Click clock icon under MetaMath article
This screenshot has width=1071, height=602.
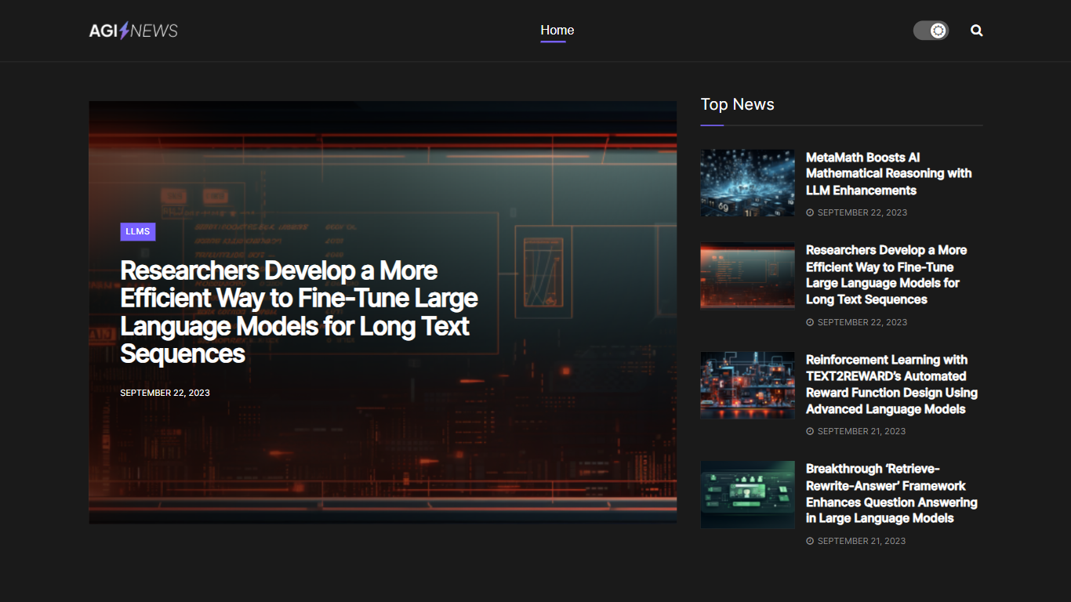(x=810, y=213)
